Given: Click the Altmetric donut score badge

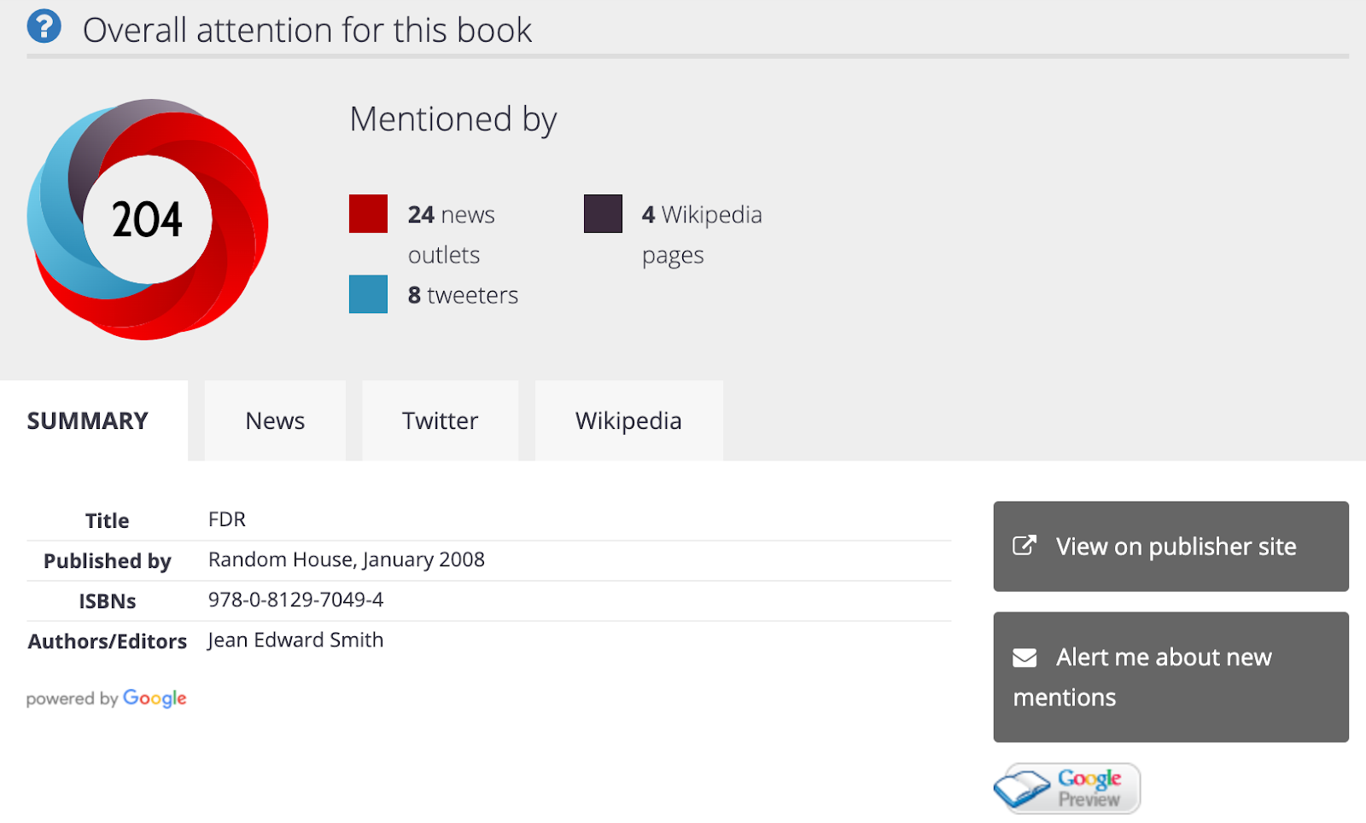Looking at the screenshot, I should (x=148, y=219).
